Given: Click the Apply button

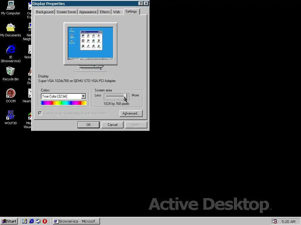Looking at the screenshot, I should [x=136, y=125].
